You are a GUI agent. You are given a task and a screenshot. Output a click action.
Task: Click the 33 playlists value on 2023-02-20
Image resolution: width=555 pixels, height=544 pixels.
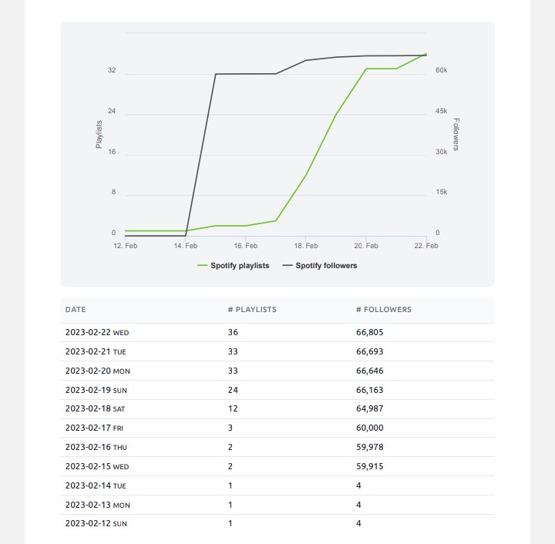(233, 371)
